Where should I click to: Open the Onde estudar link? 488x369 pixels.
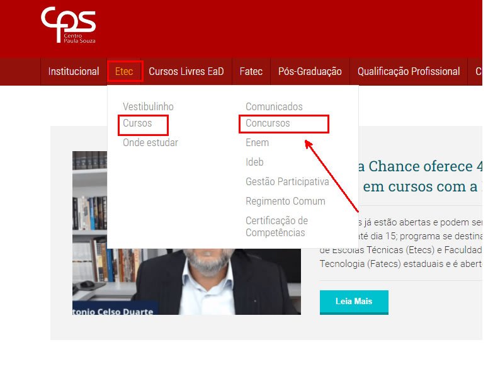pos(150,143)
